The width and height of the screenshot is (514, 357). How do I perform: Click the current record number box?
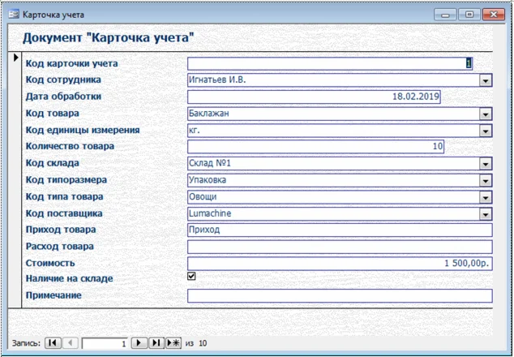pos(105,343)
